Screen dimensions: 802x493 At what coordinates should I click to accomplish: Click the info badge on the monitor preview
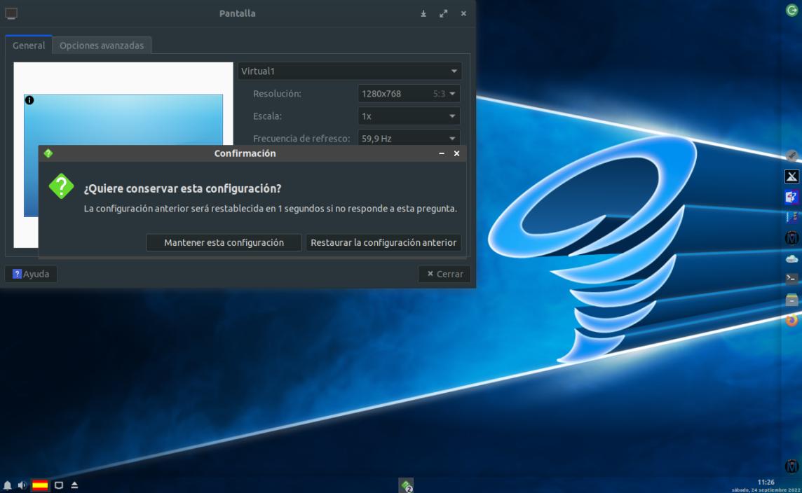pos(29,101)
